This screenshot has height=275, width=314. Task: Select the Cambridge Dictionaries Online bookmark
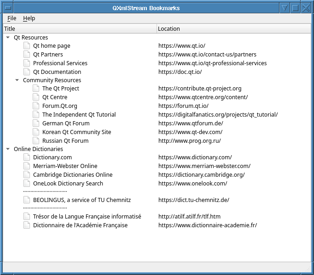coord(72,175)
